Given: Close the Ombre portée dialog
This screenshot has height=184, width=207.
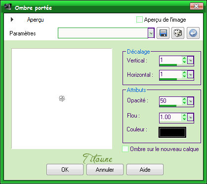Looking at the screenshot, I should 197,6.
